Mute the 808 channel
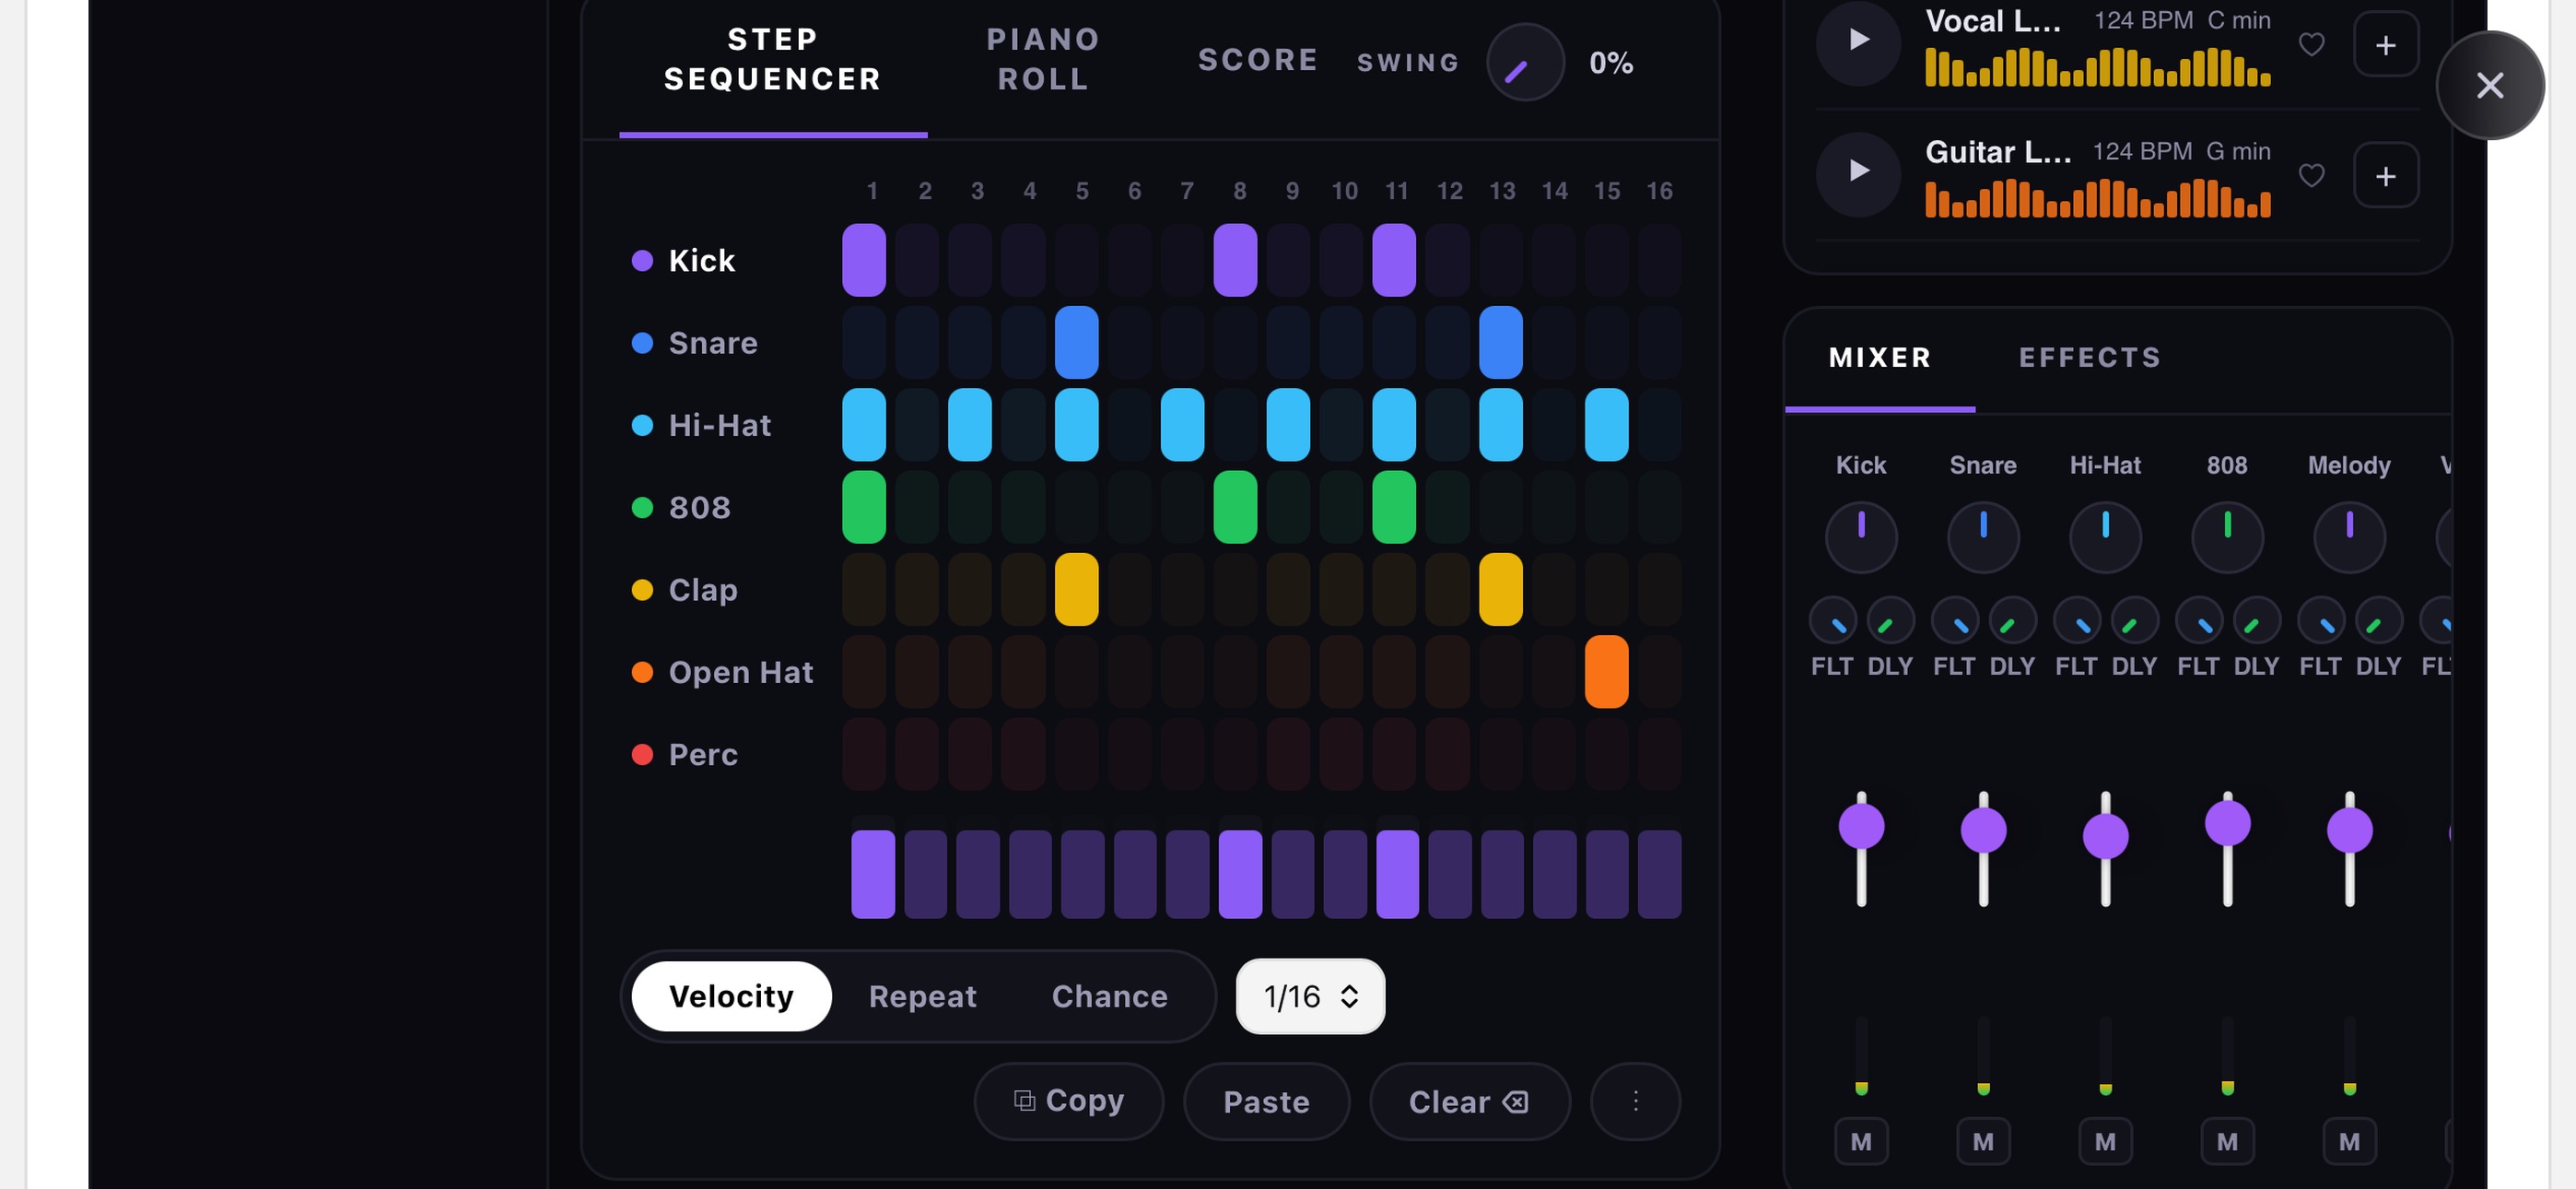Image resolution: width=2576 pixels, height=1189 pixels. click(x=2227, y=1141)
